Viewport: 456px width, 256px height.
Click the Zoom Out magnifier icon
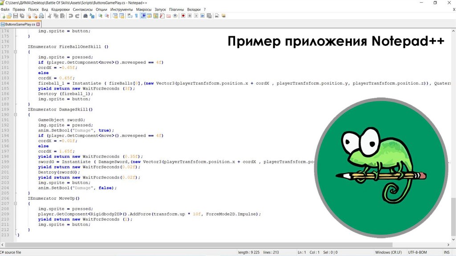(x=107, y=16)
